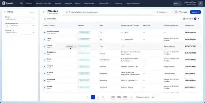Open the Clientes nav item
This screenshot has width=205, height=103.
29,3
